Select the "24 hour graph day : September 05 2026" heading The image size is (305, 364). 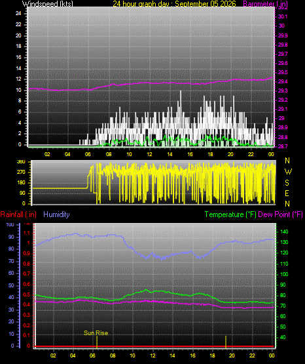(x=174, y=4)
